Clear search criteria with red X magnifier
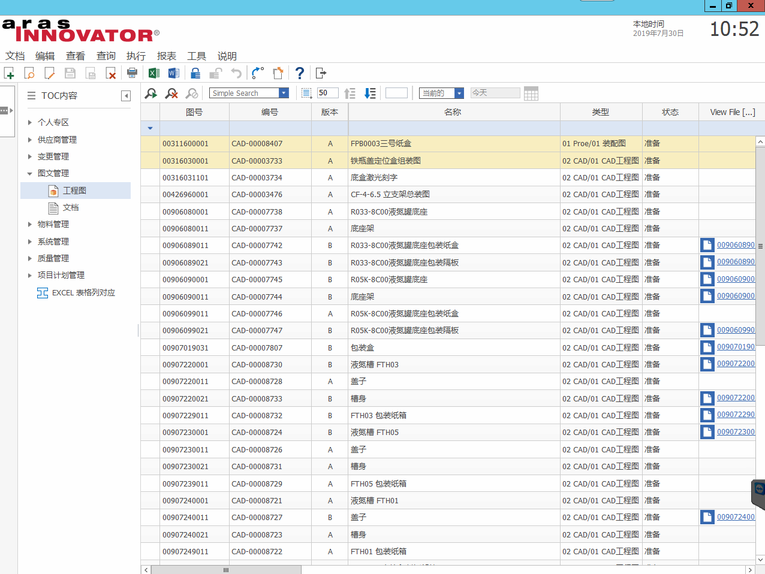The height and width of the screenshot is (574, 765). 171,93
